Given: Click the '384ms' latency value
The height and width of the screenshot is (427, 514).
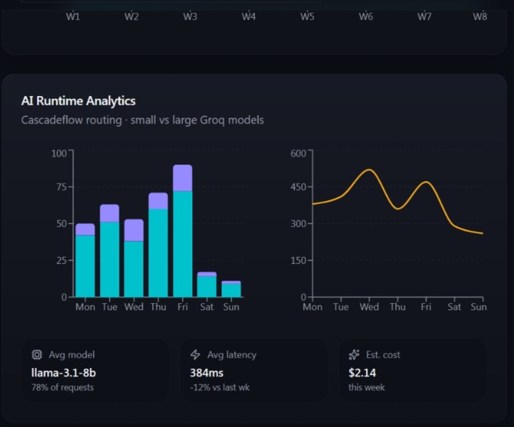Looking at the screenshot, I should 207,373.
